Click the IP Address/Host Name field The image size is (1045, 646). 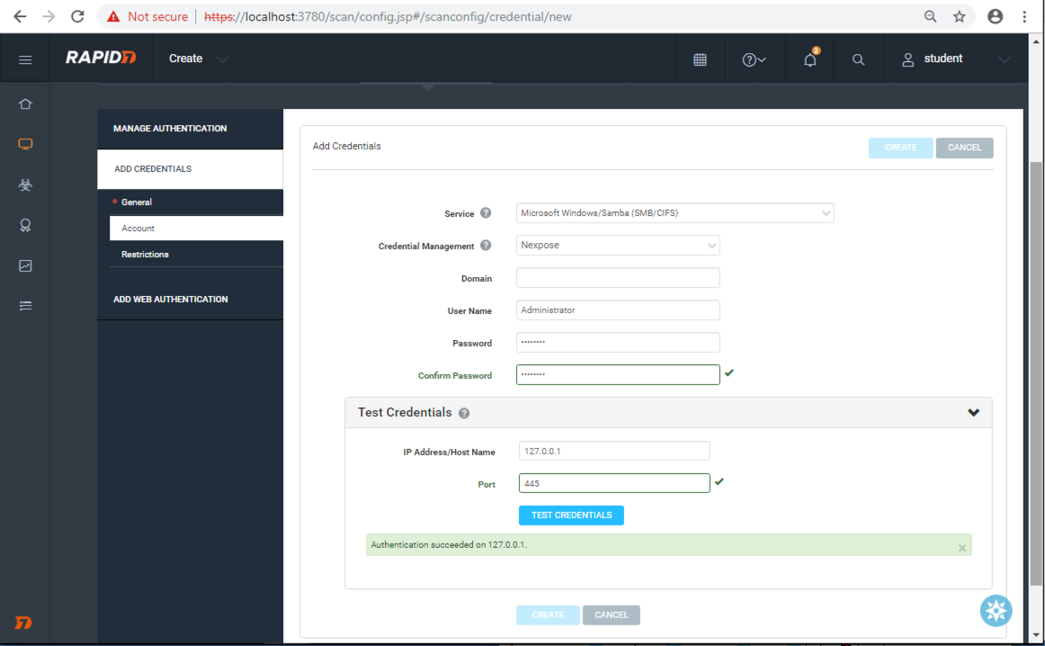click(614, 451)
